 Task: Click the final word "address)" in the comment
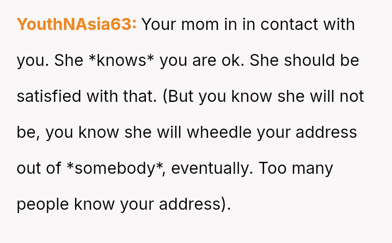click(x=195, y=204)
